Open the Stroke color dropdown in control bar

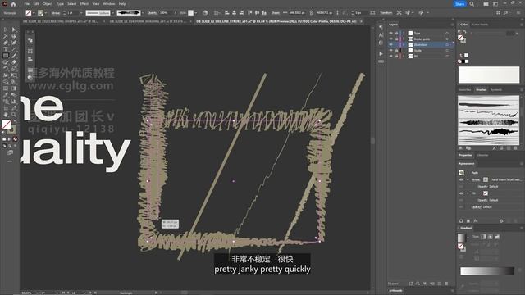(x=46, y=13)
